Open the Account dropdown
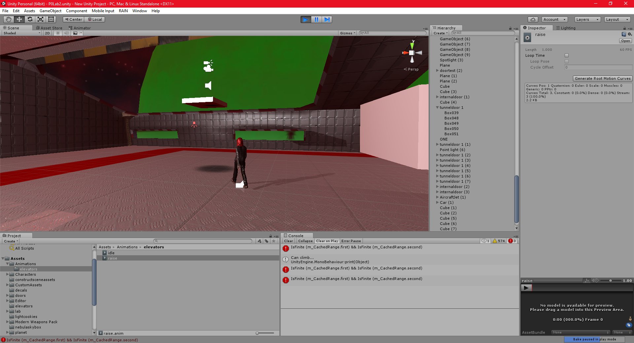The width and height of the screenshot is (634, 343). (554, 19)
